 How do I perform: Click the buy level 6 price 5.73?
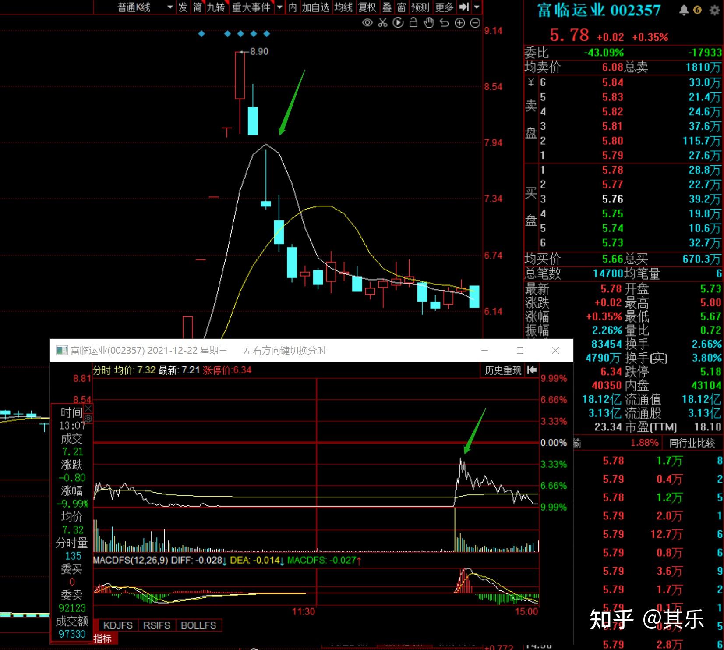[612, 243]
